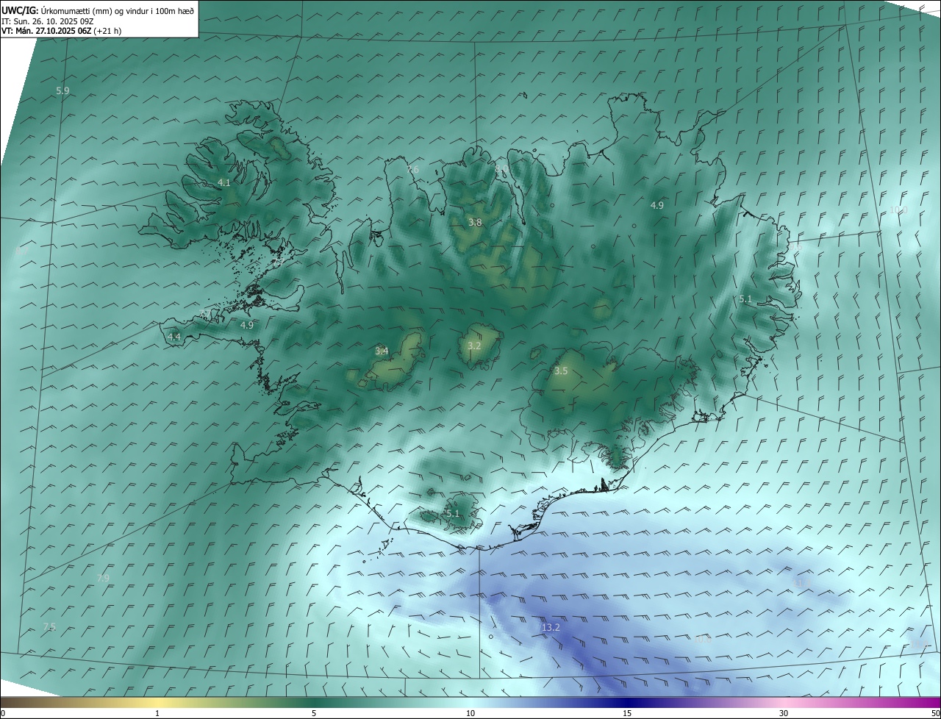Click the colorbar tick label 15
This screenshot has width=941, height=719.
627,713
